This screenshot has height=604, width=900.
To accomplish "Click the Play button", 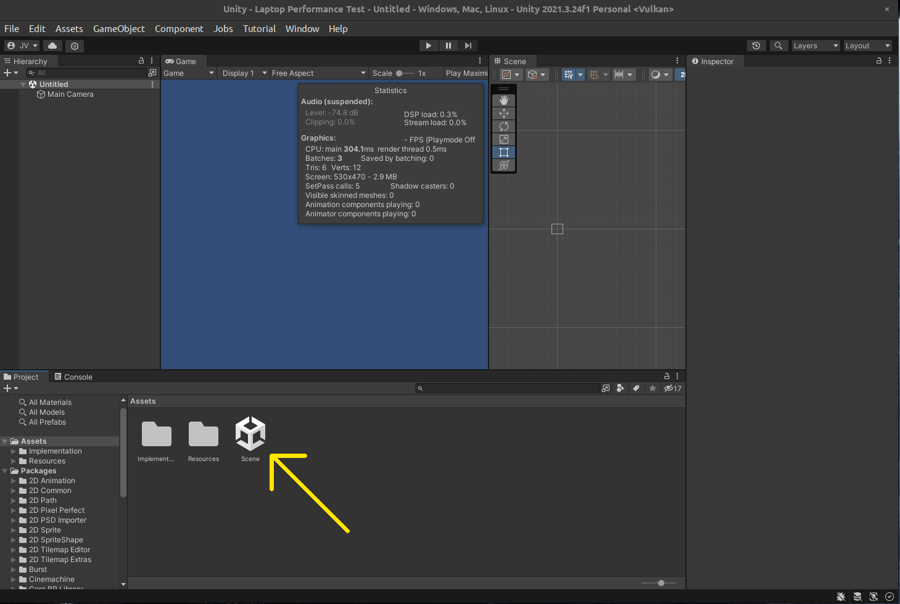I will pos(429,46).
